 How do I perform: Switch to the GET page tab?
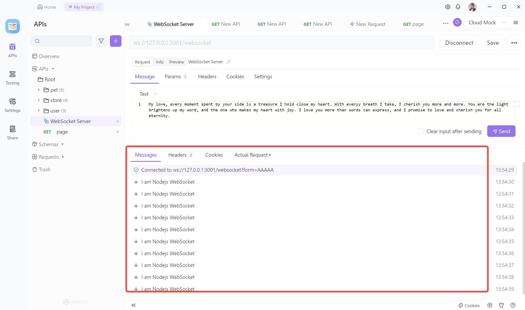[x=413, y=24]
